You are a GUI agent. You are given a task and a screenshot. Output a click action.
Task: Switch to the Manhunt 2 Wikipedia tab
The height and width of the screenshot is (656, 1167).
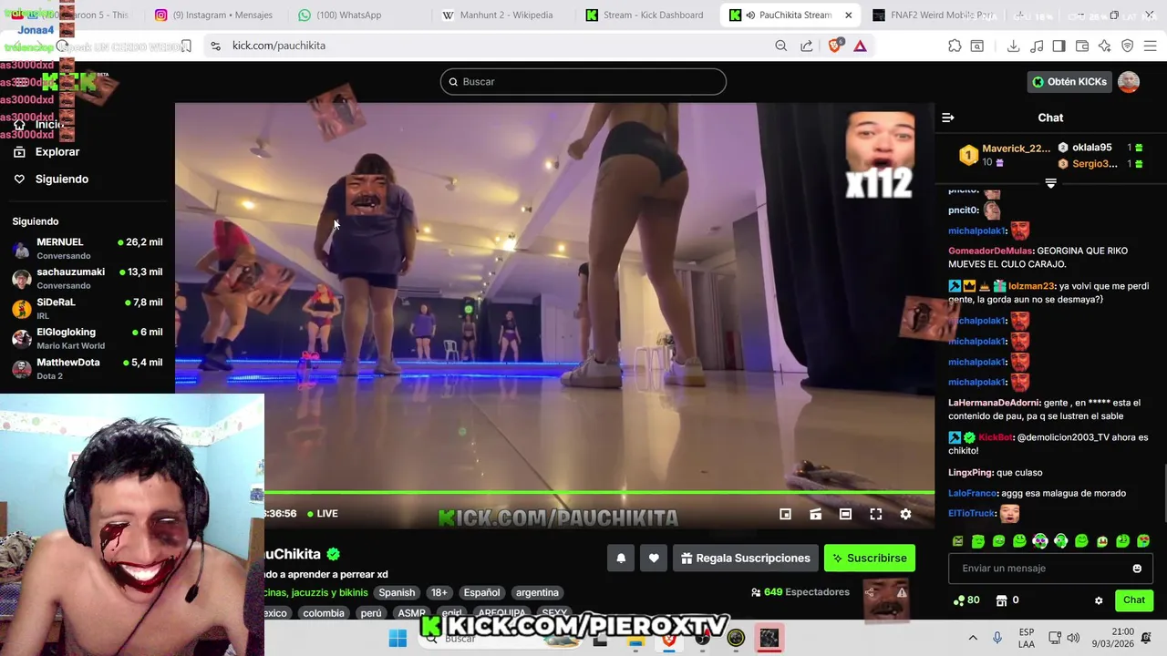point(498,15)
